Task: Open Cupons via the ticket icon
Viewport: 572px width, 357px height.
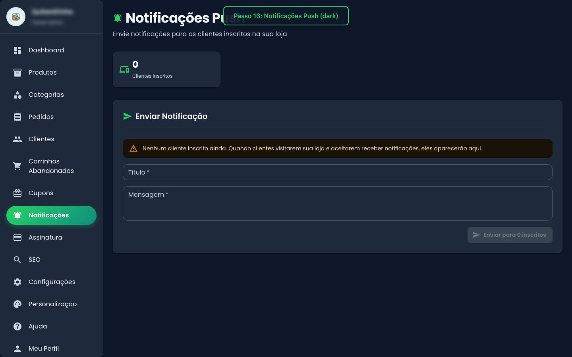Action: tap(17, 193)
